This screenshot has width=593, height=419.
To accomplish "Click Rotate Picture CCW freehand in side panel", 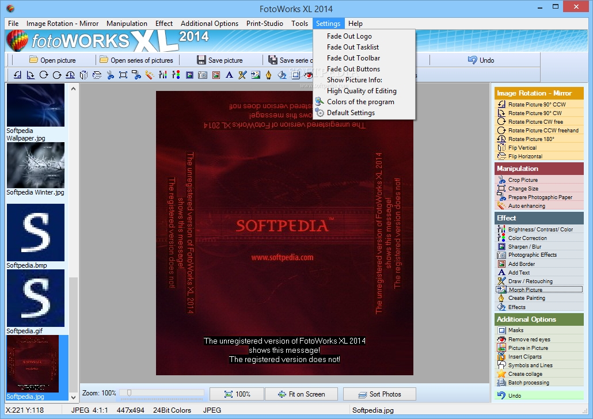I will point(539,131).
